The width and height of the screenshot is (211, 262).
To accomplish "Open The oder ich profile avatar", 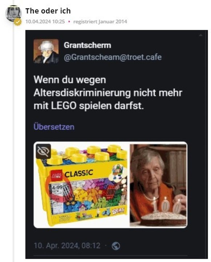I will pyautogui.click(x=13, y=14).
